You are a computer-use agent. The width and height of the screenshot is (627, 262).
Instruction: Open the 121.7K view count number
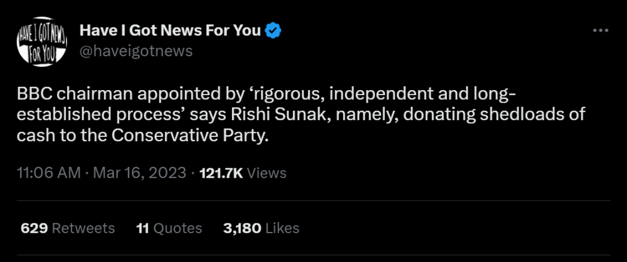click(221, 173)
